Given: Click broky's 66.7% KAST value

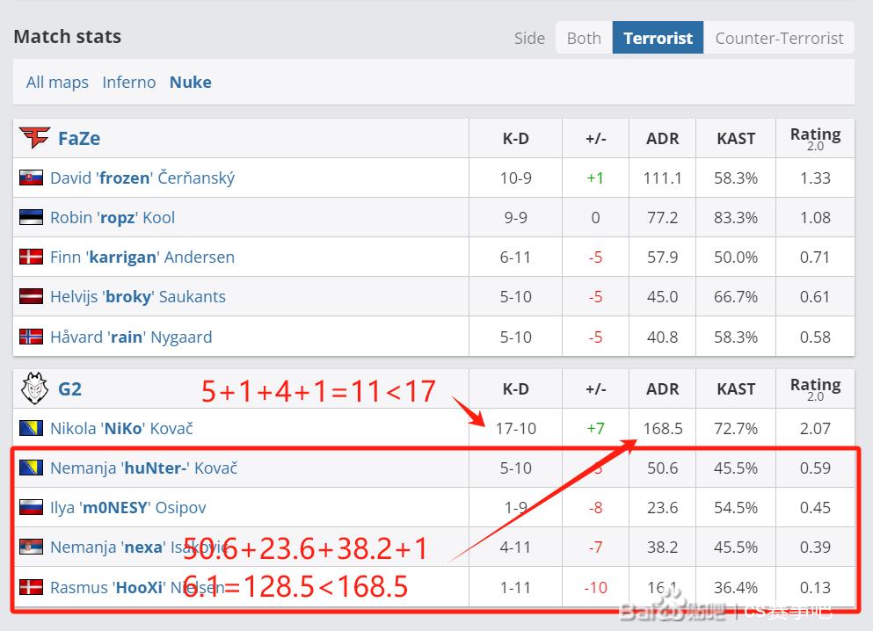Looking at the screenshot, I should pyautogui.click(x=736, y=296).
